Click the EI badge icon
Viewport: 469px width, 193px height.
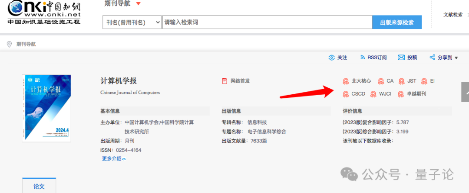click(x=424, y=81)
